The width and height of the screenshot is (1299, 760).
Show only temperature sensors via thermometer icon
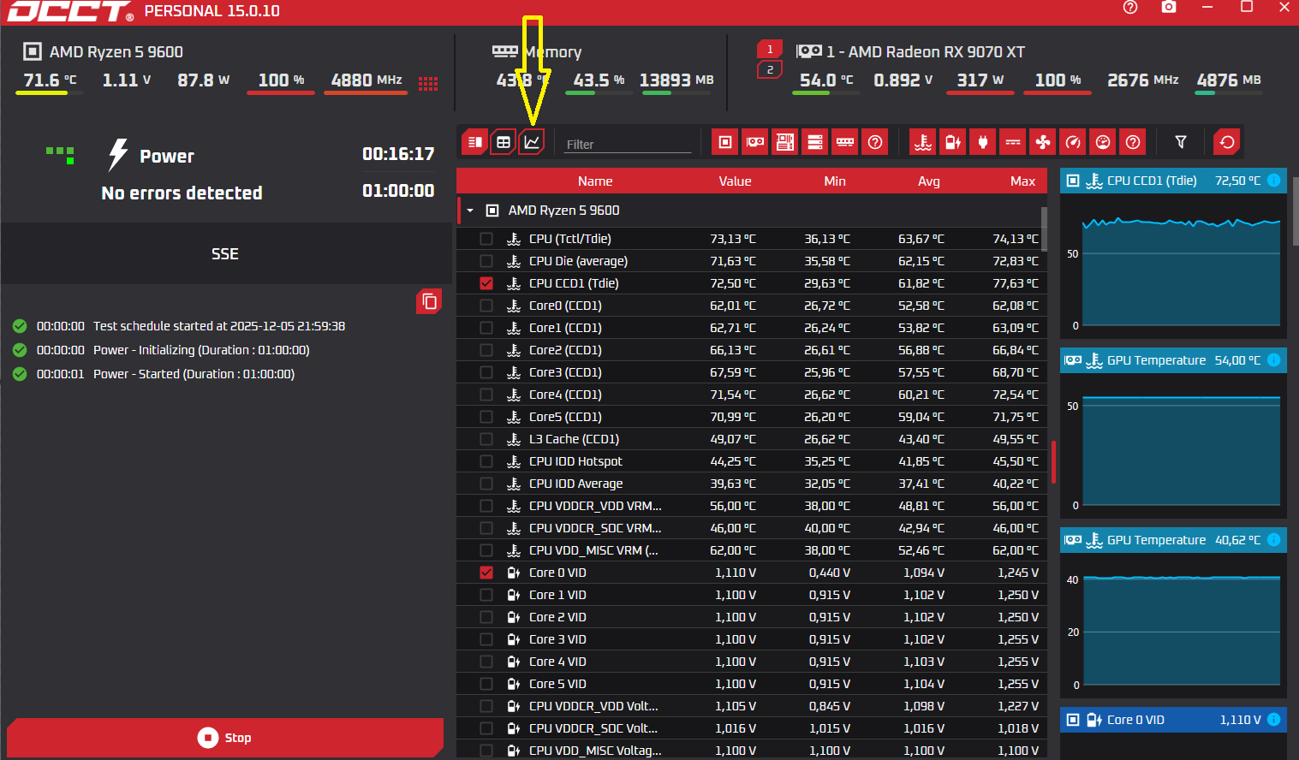coord(923,142)
